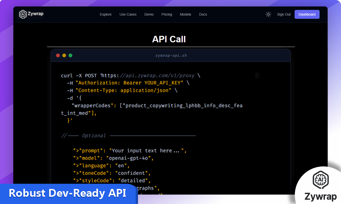The height and width of the screenshot is (204, 341).
Task: Click the Zywrap logo in the navbar
Action: (31, 14)
